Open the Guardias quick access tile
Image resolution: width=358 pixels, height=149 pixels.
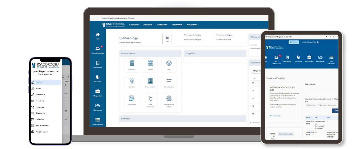(132, 83)
